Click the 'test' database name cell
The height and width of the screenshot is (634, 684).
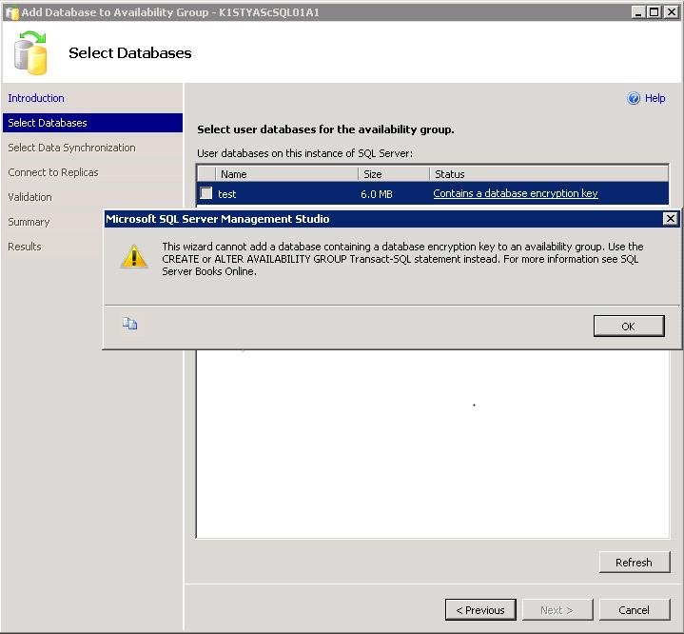(226, 194)
